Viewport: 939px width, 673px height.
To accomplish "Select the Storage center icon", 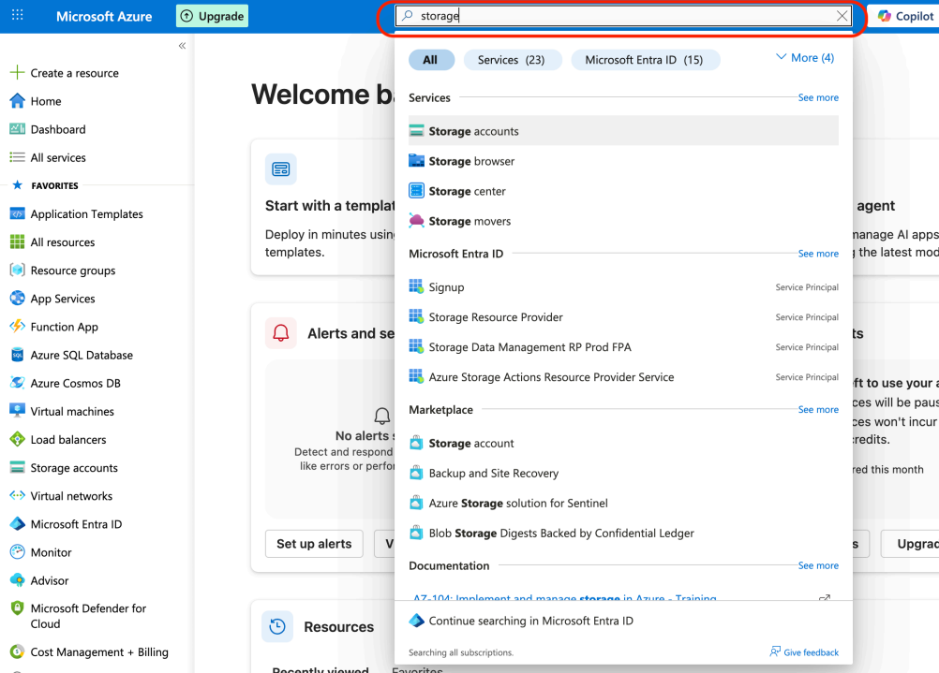I will pos(417,191).
